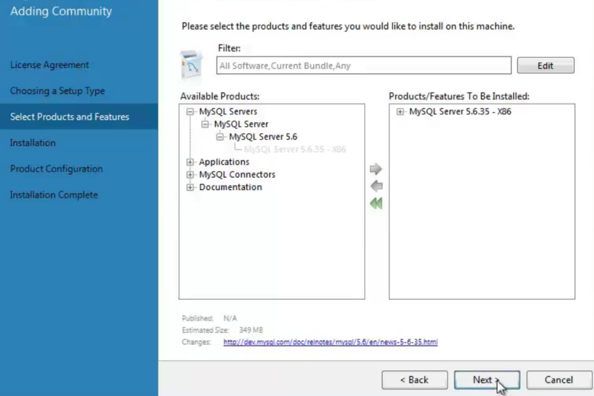Click the right arrow to add product

[376, 169]
